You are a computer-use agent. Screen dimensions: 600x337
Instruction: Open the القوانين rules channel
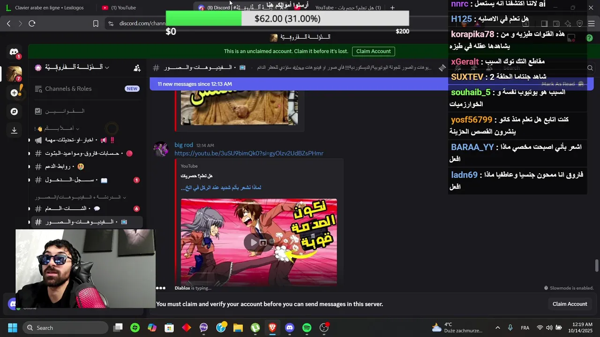coord(87,111)
